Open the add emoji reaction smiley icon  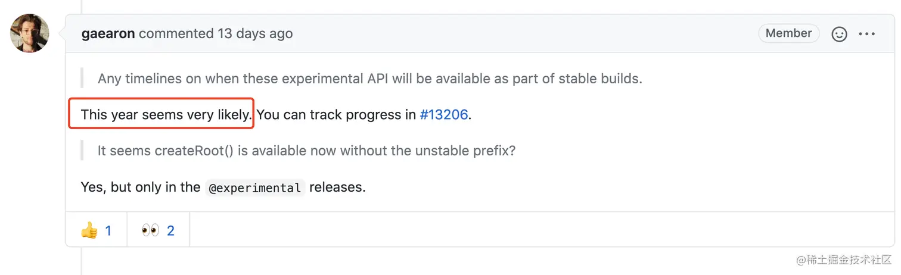[839, 35]
